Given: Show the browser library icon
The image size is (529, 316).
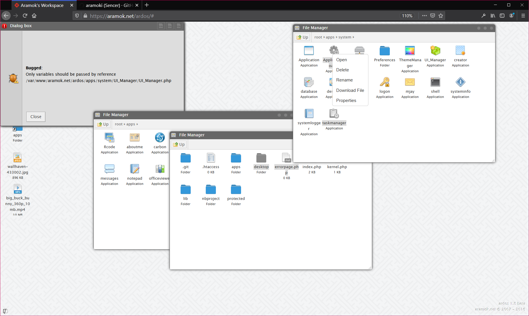Looking at the screenshot, I should click(x=493, y=16).
